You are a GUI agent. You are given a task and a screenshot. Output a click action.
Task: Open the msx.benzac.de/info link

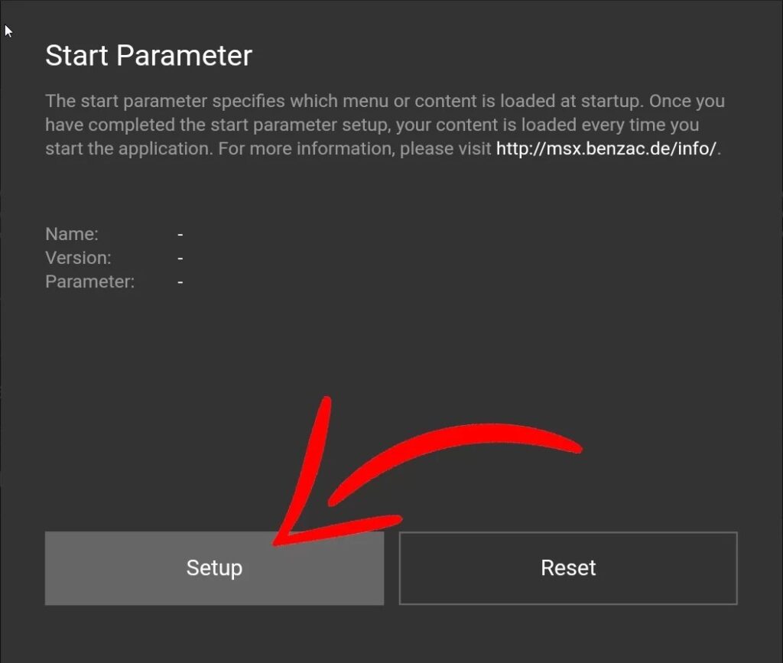(x=606, y=148)
